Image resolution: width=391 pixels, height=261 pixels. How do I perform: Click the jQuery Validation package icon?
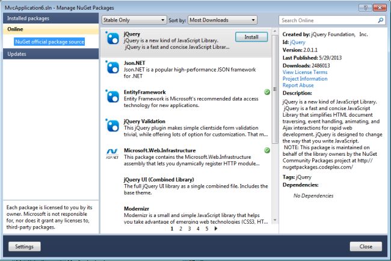(x=112, y=126)
